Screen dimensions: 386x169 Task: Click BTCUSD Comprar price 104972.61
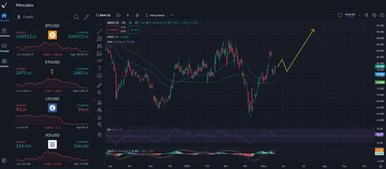pos(78,37)
